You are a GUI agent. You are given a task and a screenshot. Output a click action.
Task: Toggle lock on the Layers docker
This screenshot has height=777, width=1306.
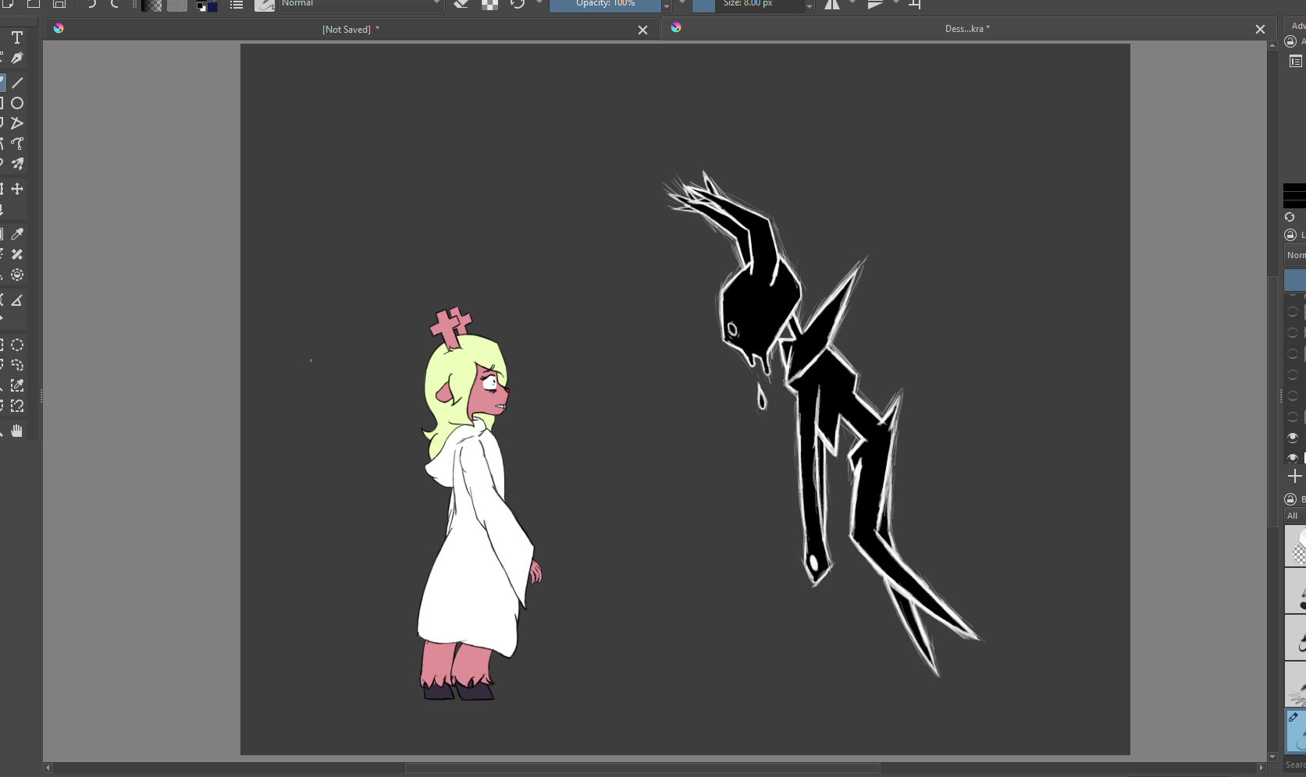[x=1290, y=235]
